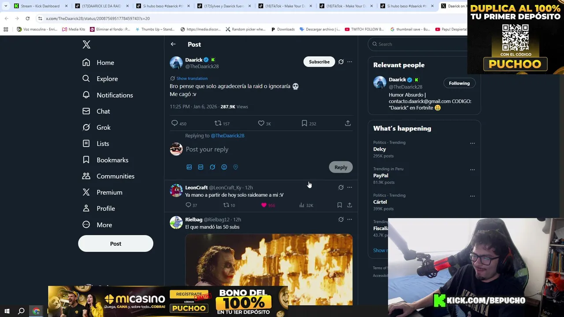Click Grok enhance icon in reply composer
This screenshot has width=564, height=317.
pyautogui.click(x=212, y=167)
